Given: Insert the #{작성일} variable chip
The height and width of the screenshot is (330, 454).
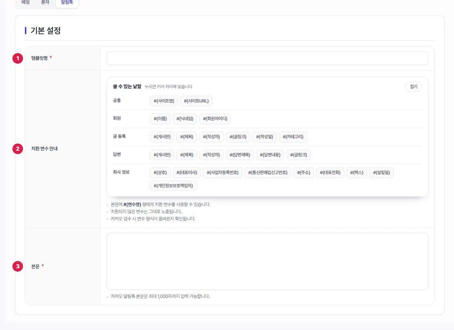Looking at the screenshot, I should pyautogui.click(x=265, y=137).
